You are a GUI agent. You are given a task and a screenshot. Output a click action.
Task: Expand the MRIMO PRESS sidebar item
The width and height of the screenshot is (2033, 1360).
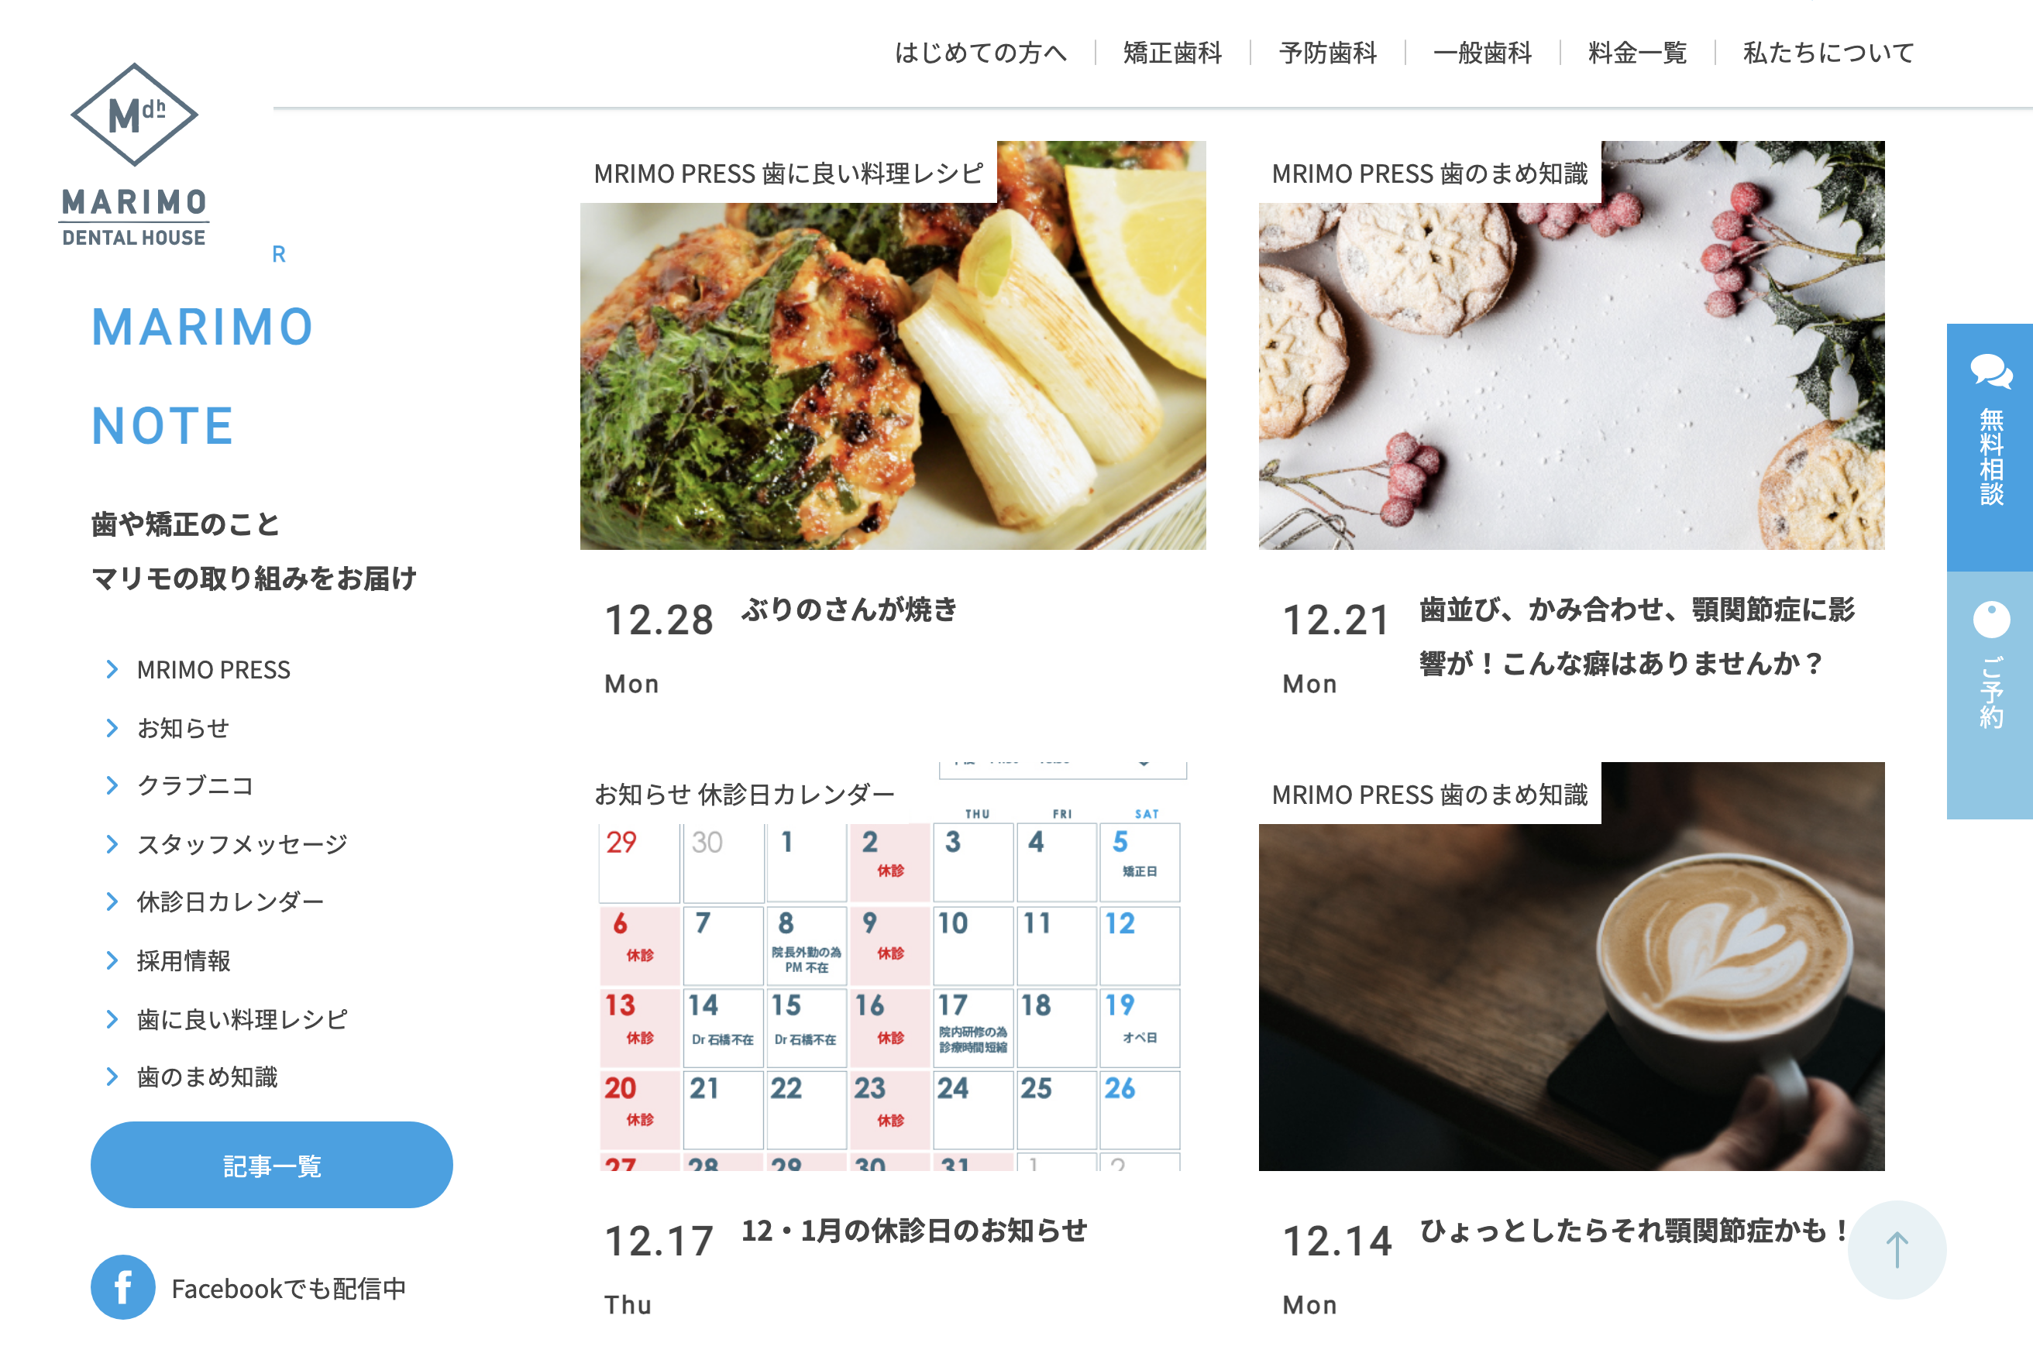(214, 668)
